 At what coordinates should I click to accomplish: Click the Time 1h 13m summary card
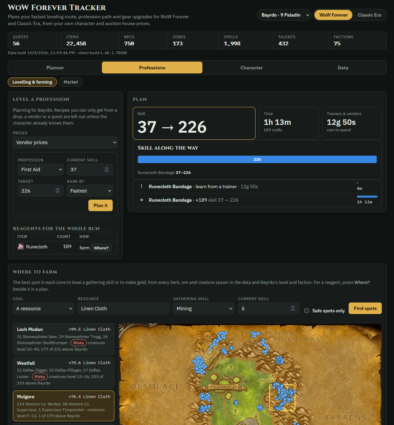[x=289, y=123]
